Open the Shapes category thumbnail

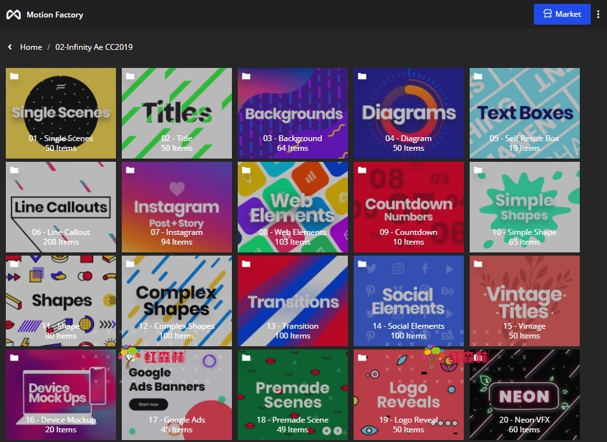(61, 301)
